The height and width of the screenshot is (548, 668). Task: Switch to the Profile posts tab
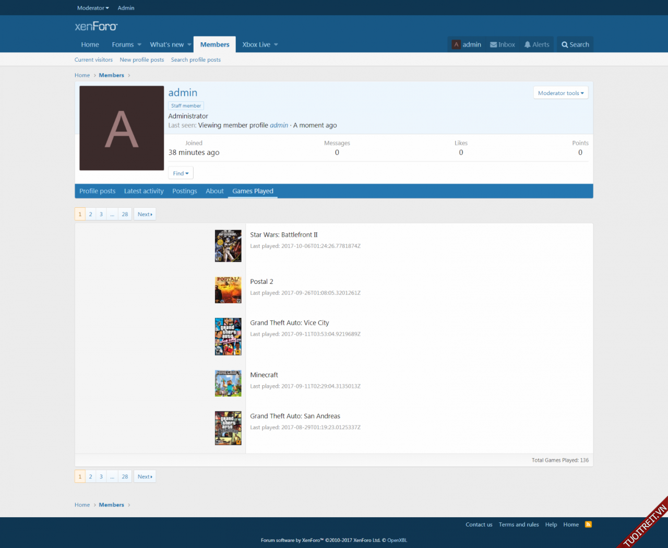(97, 191)
